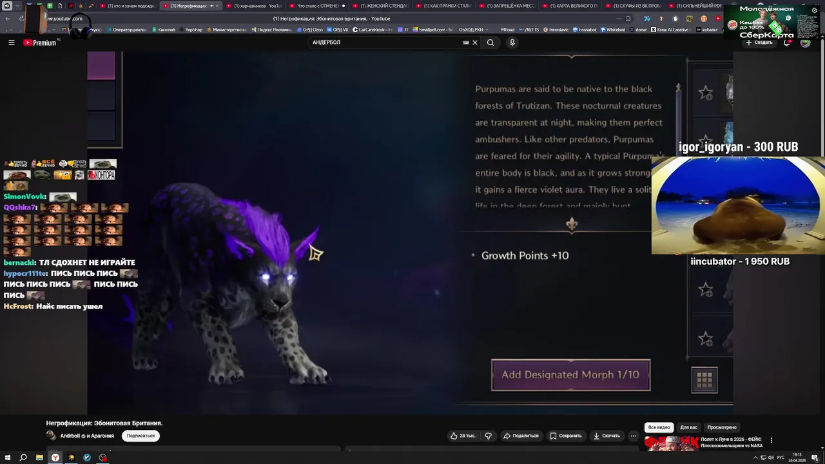The height and width of the screenshot is (464, 825).
Task: Select the Просмотрено filter chip
Action: click(x=722, y=427)
